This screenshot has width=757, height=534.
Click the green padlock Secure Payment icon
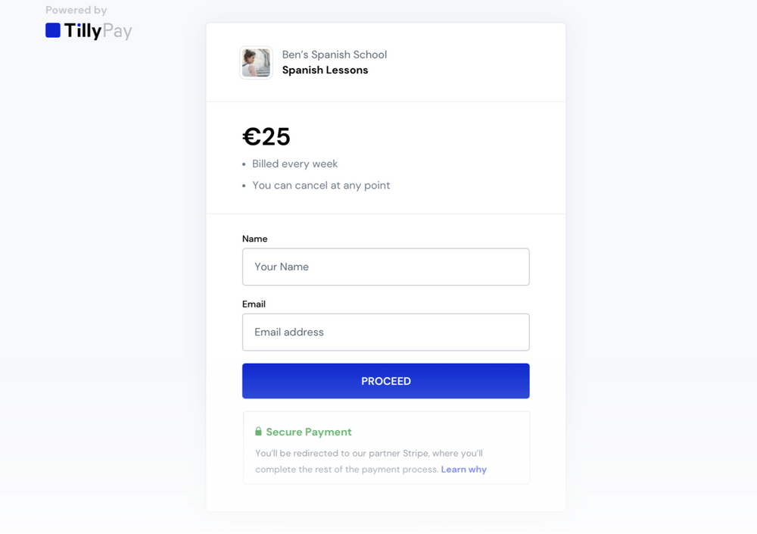click(258, 431)
